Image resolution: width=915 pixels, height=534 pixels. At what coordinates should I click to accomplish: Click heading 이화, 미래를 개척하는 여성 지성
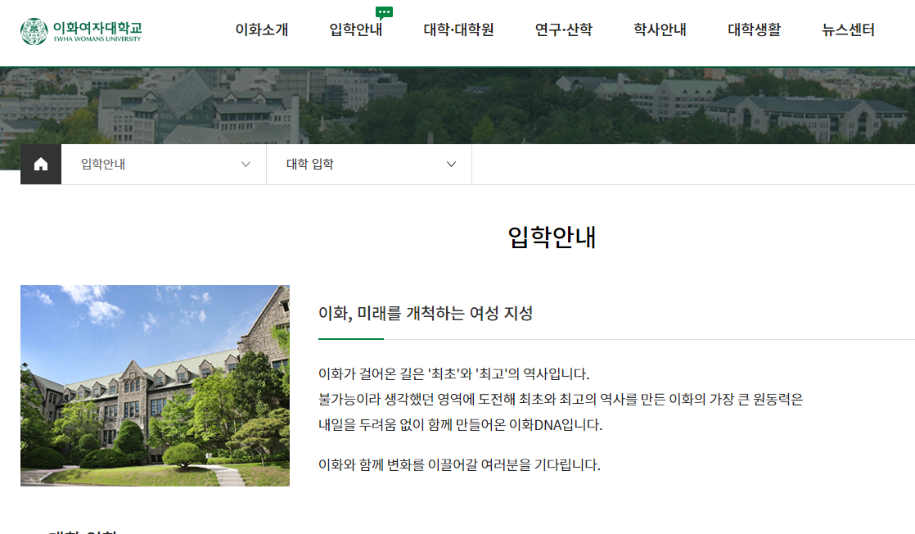tap(426, 314)
